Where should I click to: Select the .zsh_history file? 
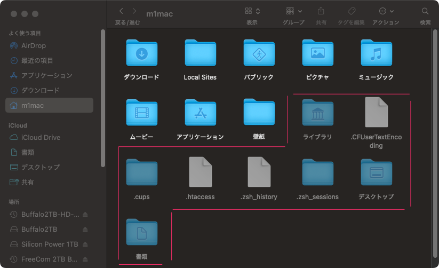tap(259, 172)
